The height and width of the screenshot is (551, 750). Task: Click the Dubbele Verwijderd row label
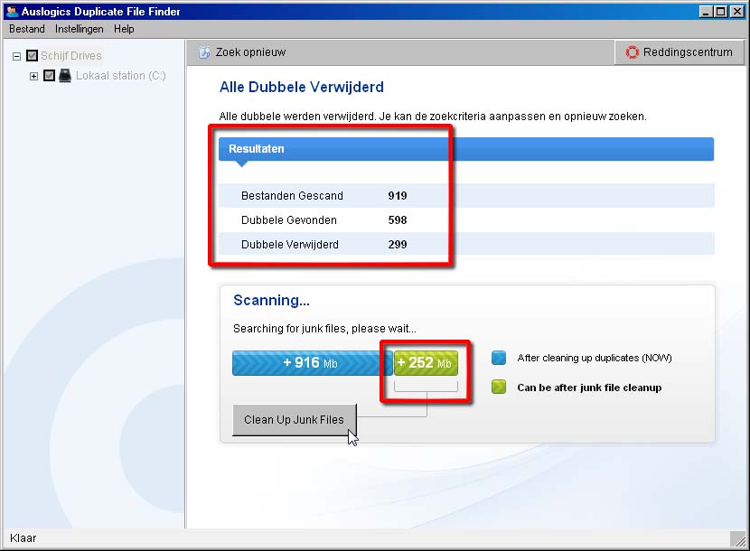click(x=290, y=245)
